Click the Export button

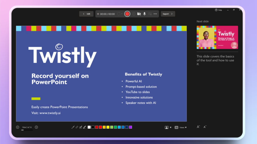point(168,14)
